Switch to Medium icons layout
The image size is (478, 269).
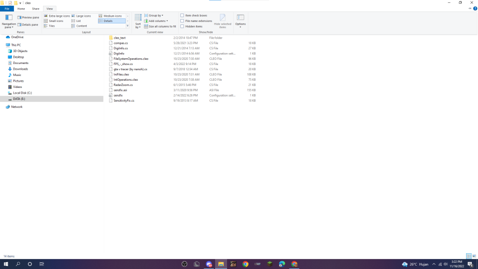tap(110, 16)
